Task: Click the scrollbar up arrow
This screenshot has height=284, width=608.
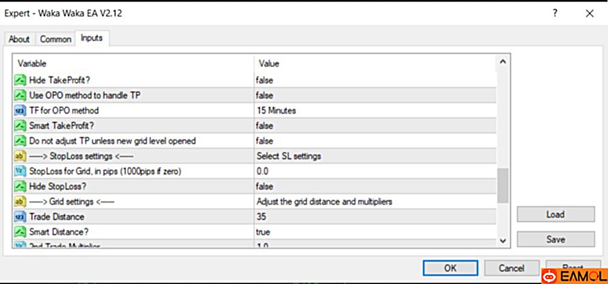Action: click(x=502, y=62)
